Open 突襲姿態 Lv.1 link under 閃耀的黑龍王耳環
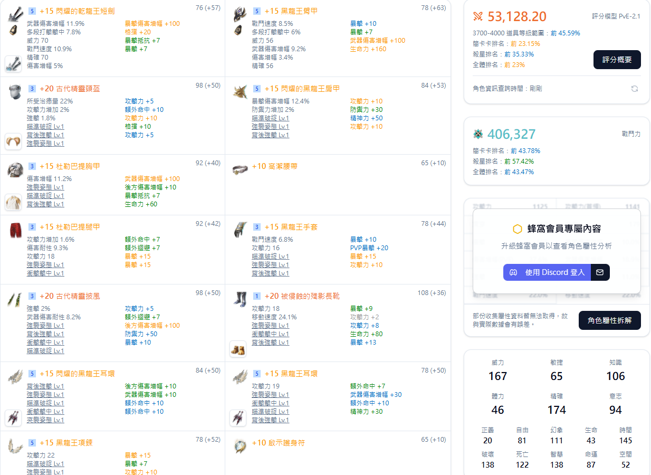This screenshot has width=651, height=475. pos(45,420)
